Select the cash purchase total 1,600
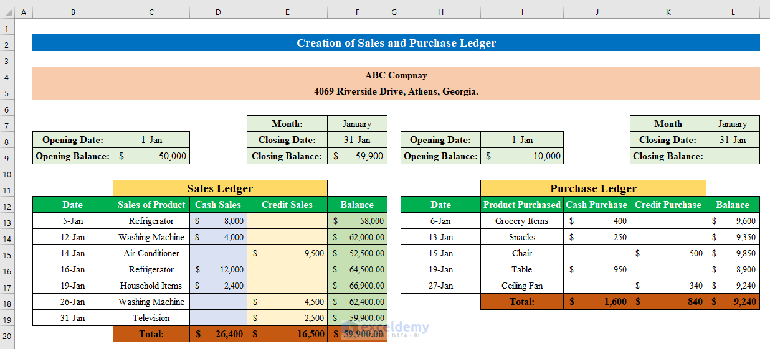Image resolution: width=770 pixels, height=349 pixels. coord(597,302)
